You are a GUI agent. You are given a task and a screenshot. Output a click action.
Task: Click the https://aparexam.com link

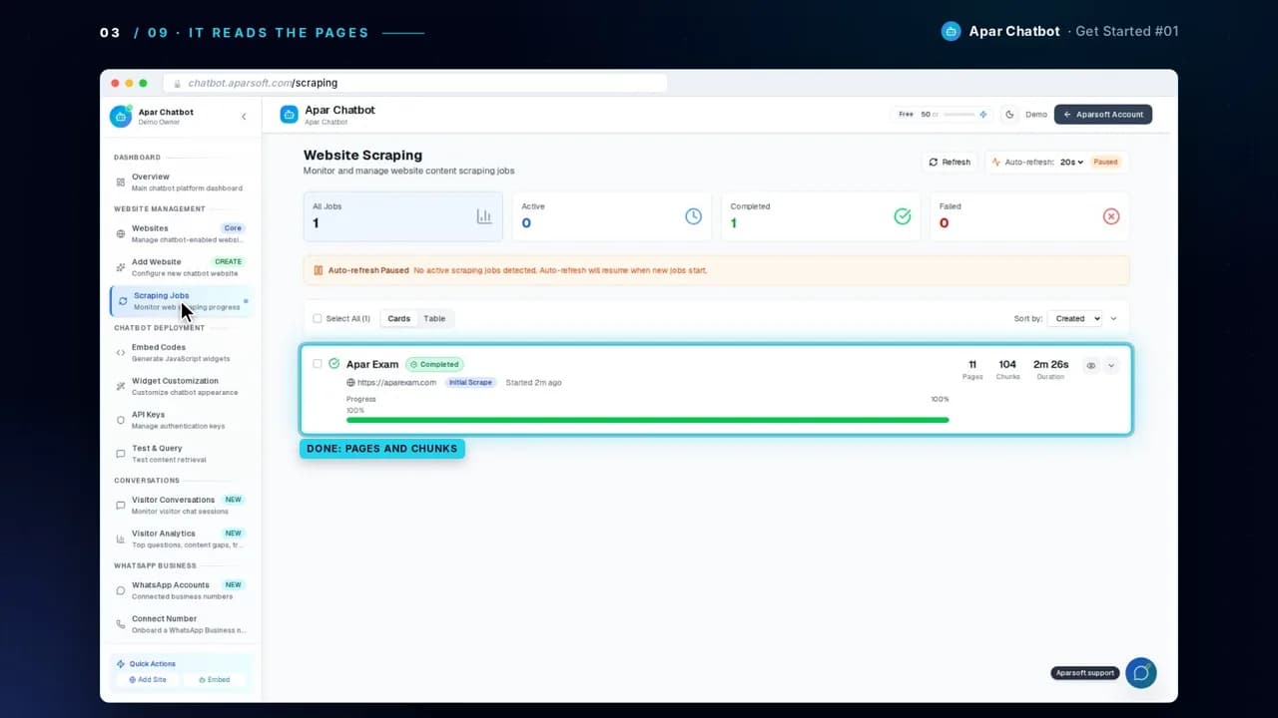pyautogui.click(x=397, y=383)
